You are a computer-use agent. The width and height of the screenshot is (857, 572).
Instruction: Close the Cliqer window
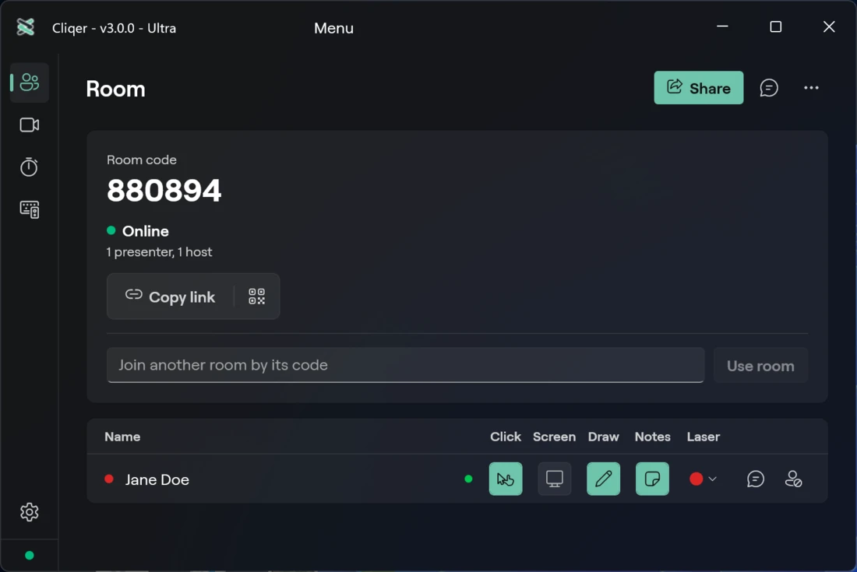[829, 26]
